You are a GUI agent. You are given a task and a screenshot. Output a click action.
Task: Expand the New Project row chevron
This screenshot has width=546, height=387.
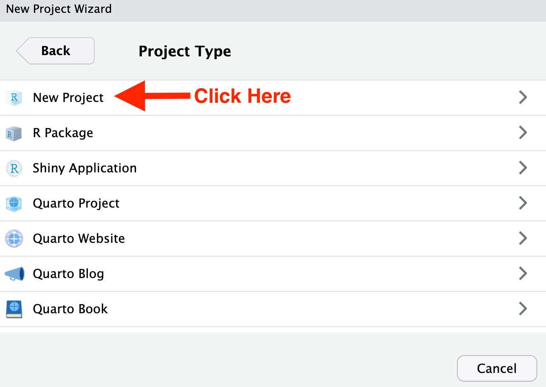tap(522, 97)
